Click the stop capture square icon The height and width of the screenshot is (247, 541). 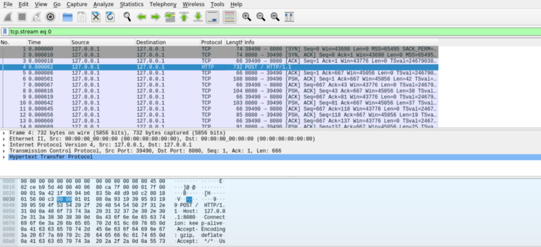tap(22, 17)
